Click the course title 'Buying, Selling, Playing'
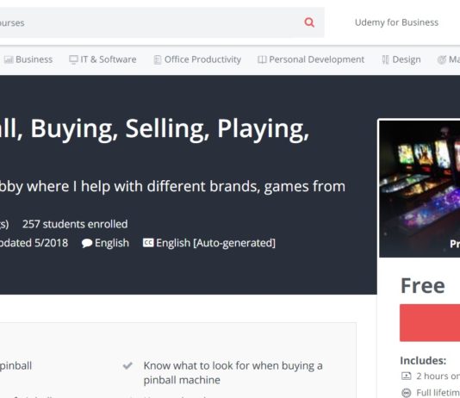The image size is (460, 398). (x=170, y=129)
